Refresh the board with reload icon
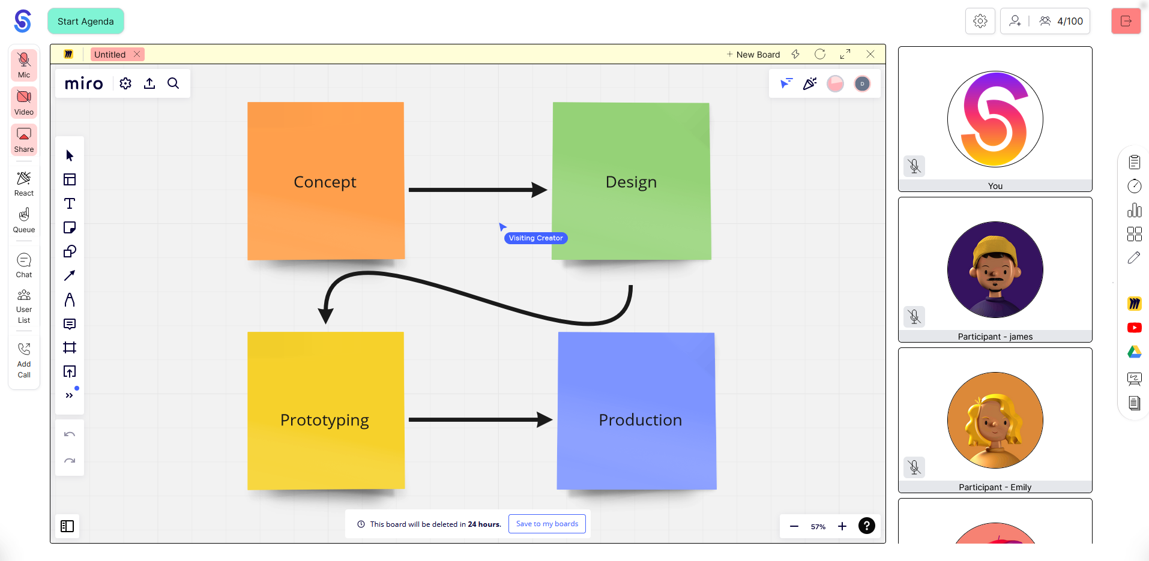Screen dimensions: 1149x561 pos(820,54)
